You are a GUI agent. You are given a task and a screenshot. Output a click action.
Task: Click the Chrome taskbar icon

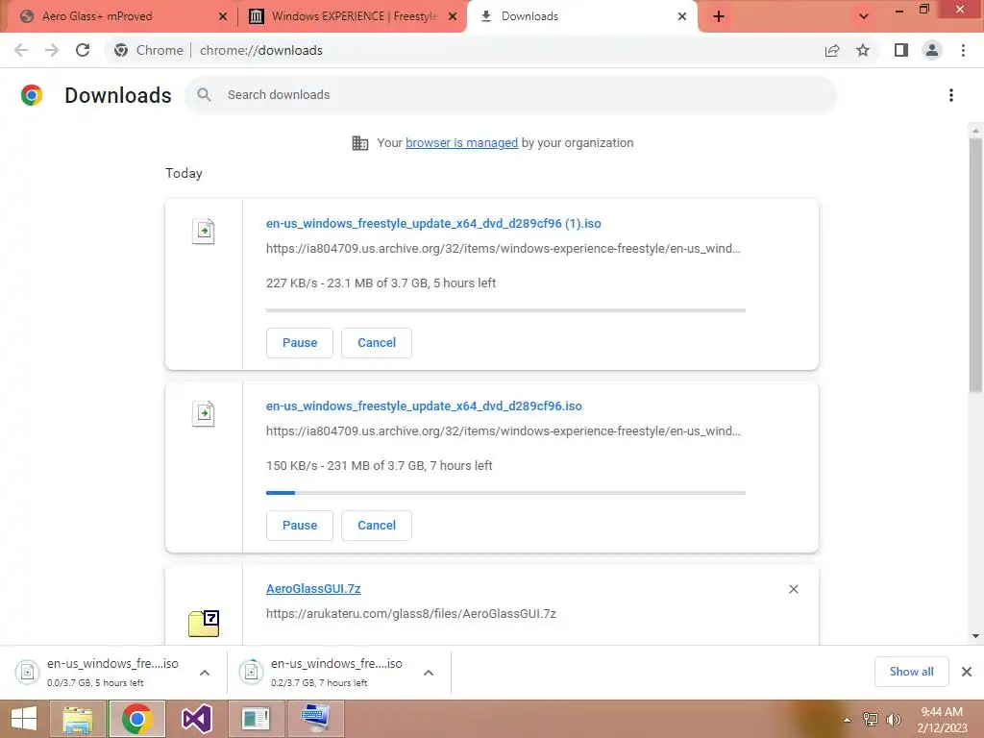[137, 719]
